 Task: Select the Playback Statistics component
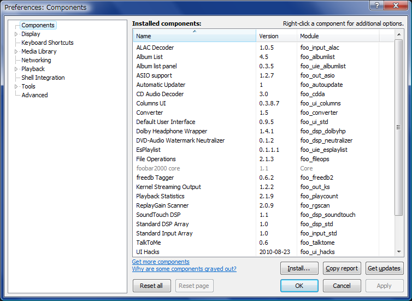(263, 196)
